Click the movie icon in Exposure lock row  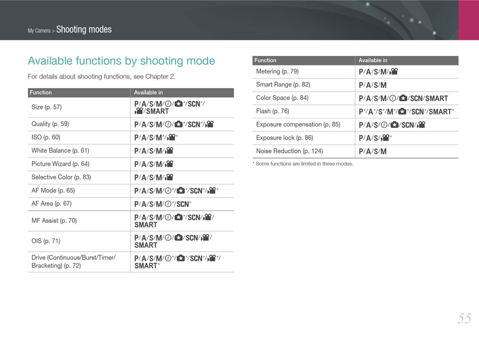click(x=385, y=138)
